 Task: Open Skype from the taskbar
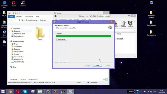(x=25, y=92)
